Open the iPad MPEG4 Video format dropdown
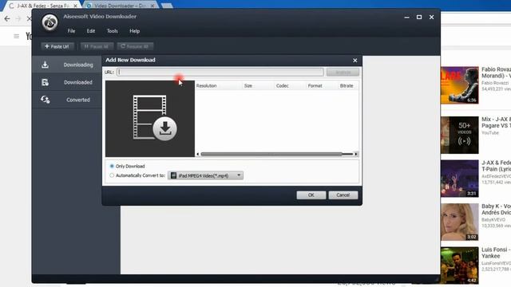This screenshot has width=511, height=287. 206,175
